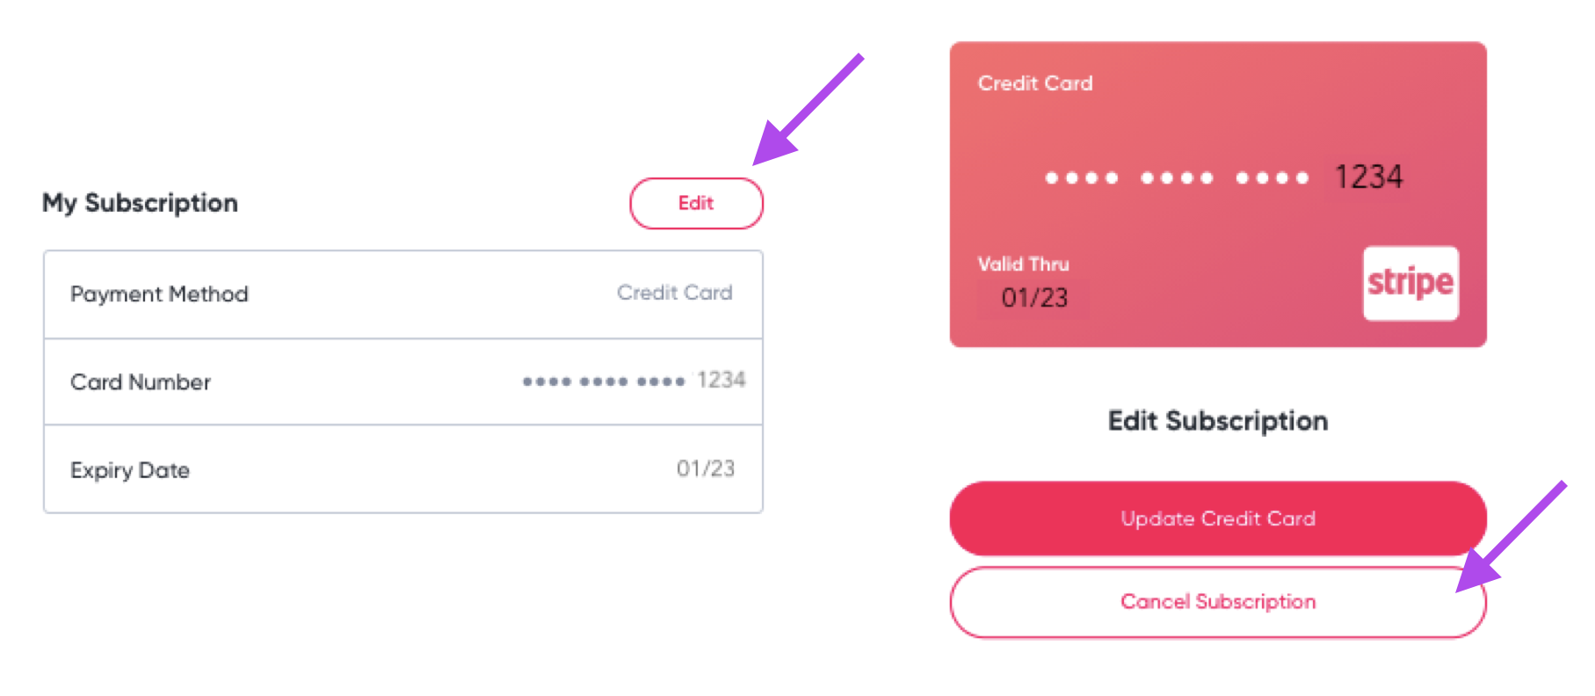Click the red credit card graphic

coord(1218,194)
